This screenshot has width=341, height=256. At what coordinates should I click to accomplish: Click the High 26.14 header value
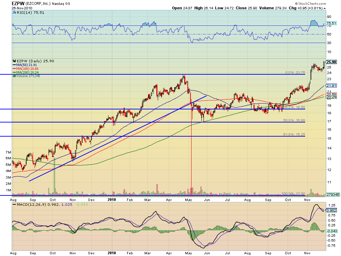204,8
